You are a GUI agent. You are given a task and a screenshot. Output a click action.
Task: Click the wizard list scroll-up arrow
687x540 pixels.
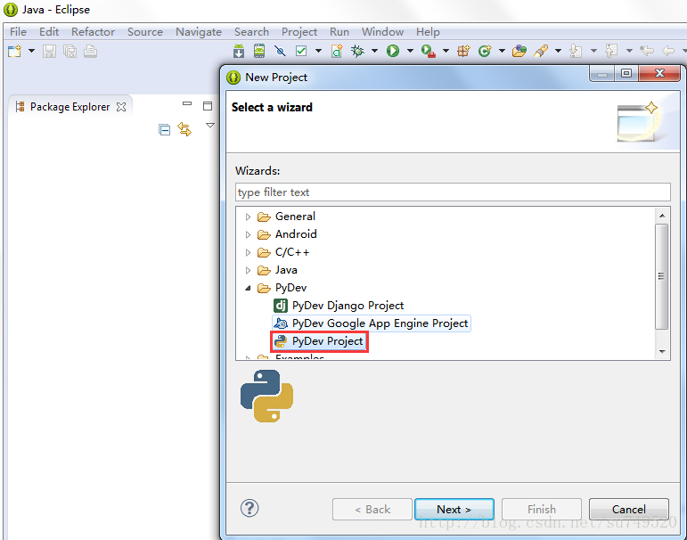pos(662,216)
